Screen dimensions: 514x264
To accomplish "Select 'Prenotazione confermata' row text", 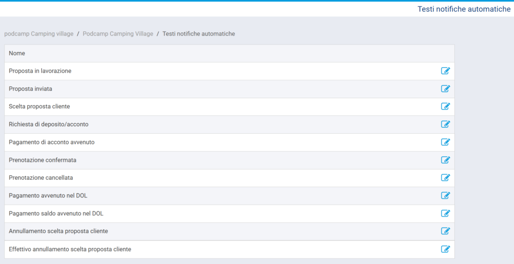I will point(43,160).
